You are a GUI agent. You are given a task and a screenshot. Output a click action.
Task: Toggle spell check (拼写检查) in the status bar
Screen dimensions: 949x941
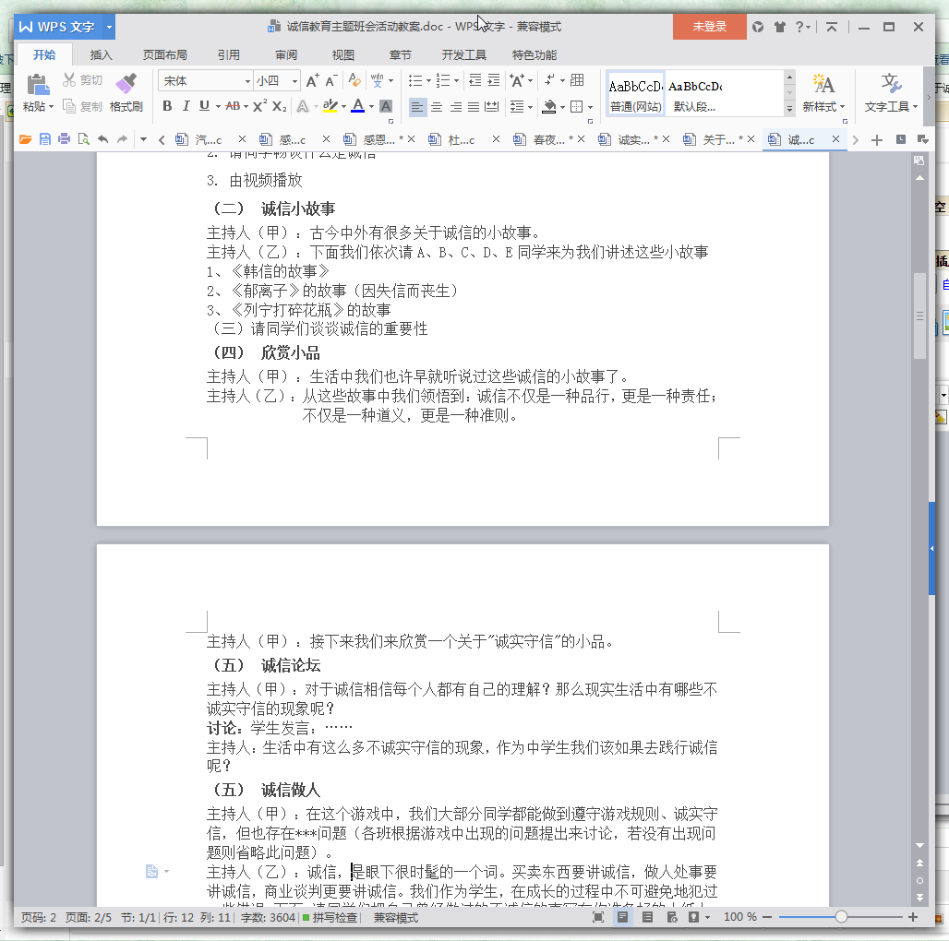coord(330,917)
